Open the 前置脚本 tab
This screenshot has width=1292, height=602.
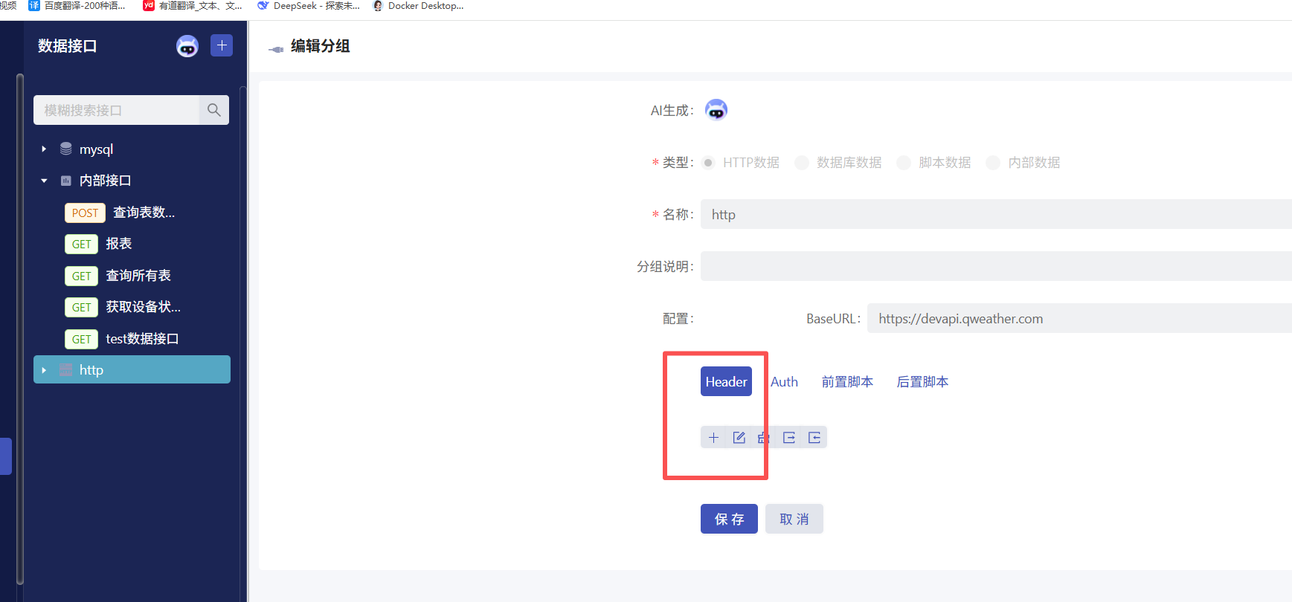(847, 382)
